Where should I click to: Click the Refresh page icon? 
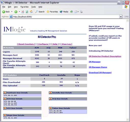[x=27, y=12]
